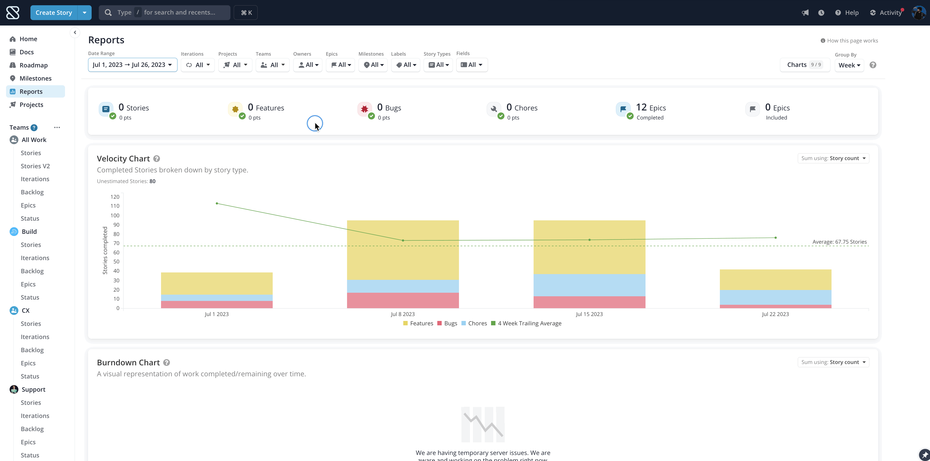This screenshot has width=930, height=461.
Task: Click Burndown Chart help question icon
Action: [x=167, y=363]
